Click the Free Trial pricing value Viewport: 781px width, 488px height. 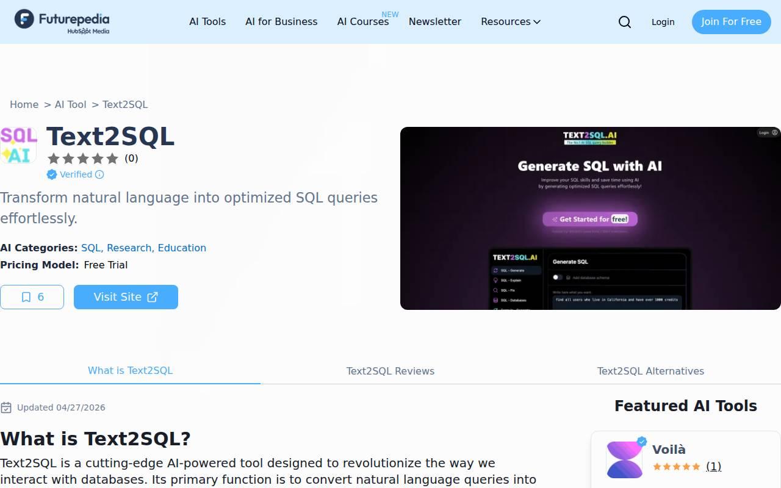[x=106, y=265]
